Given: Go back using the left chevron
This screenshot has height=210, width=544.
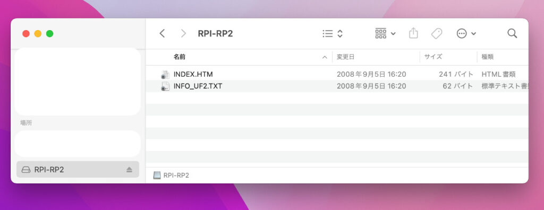Looking at the screenshot, I should [162, 33].
